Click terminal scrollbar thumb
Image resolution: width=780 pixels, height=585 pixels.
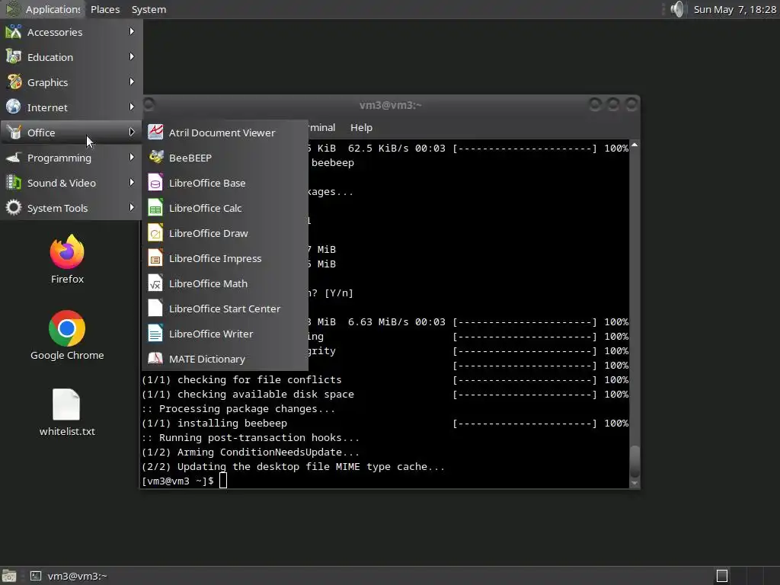(x=635, y=462)
